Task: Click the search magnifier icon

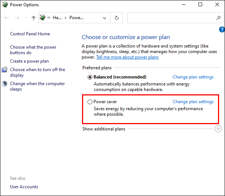Action: (218, 18)
